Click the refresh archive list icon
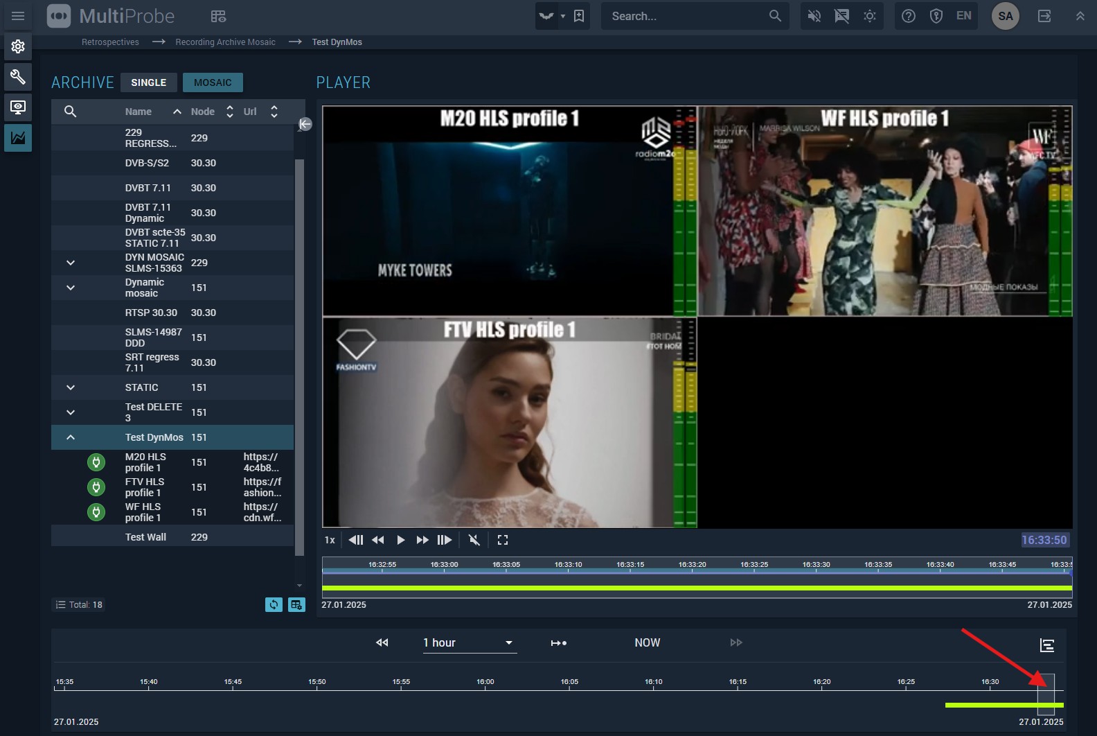The image size is (1097, 736). 274,605
